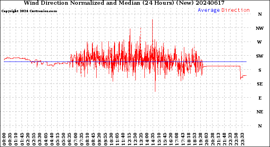Click the 07:35 time axis label

tap(82, 139)
